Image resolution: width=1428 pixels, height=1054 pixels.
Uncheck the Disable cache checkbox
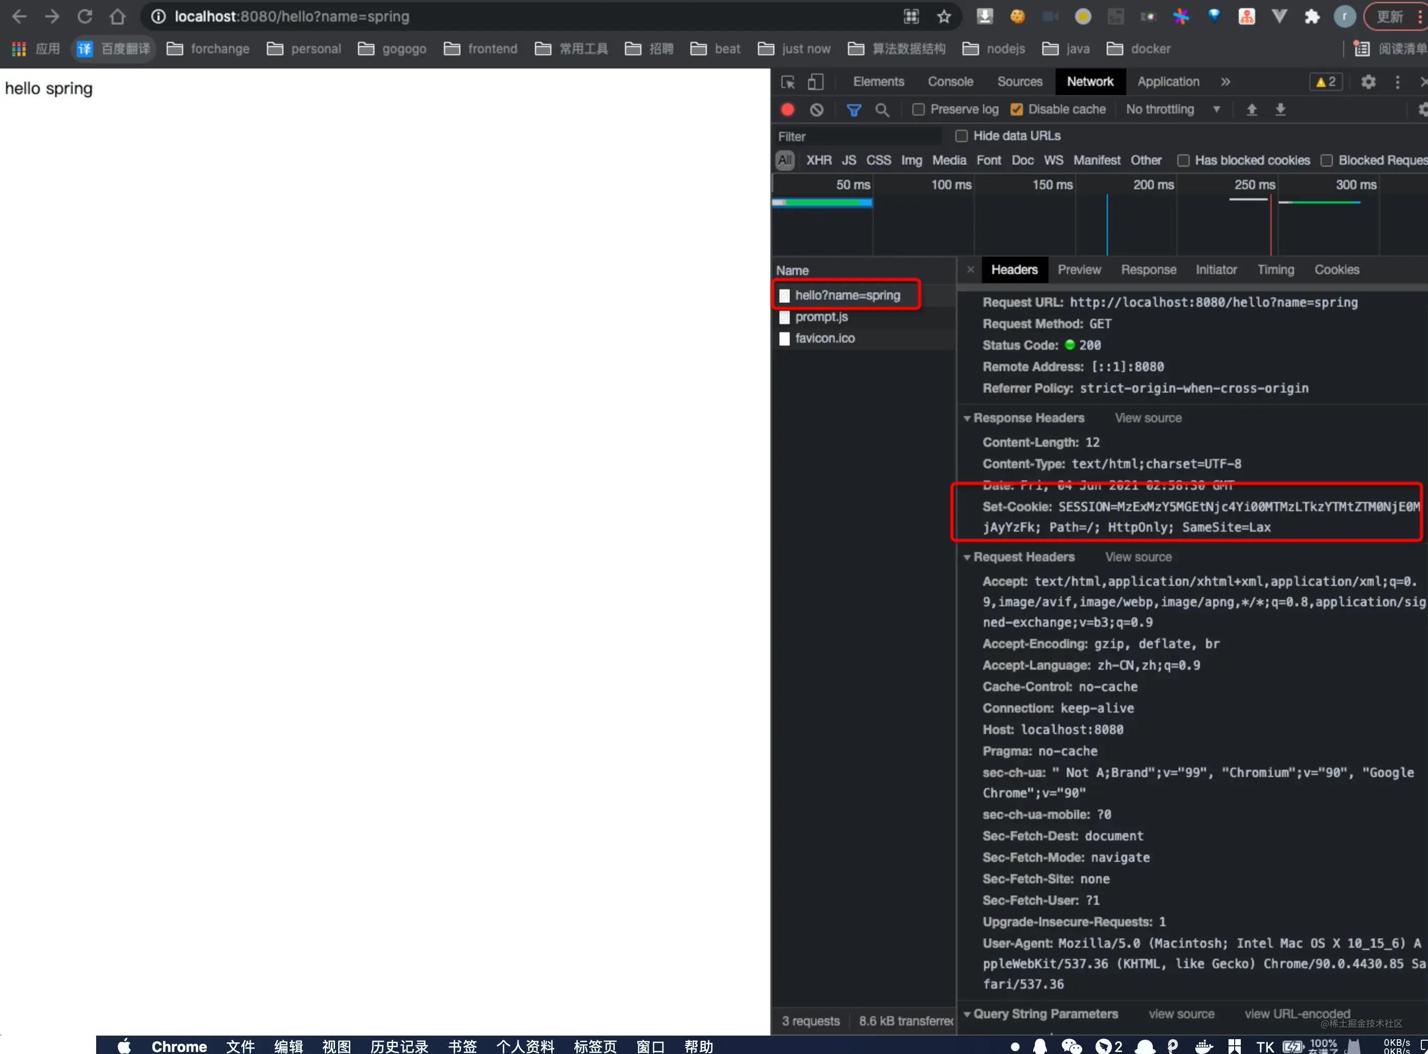(x=1017, y=110)
